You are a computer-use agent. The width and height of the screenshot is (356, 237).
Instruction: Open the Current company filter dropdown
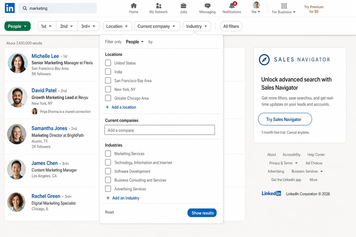tap(157, 26)
